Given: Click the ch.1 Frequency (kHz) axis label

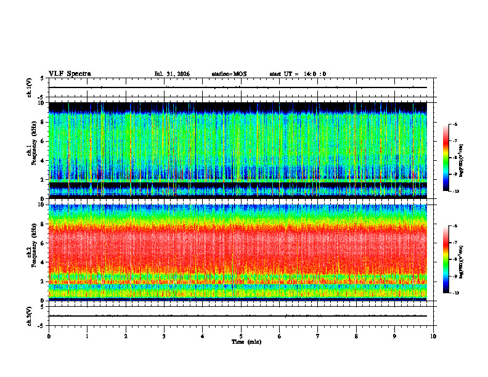Looking at the screenshot, I should [x=33, y=150].
